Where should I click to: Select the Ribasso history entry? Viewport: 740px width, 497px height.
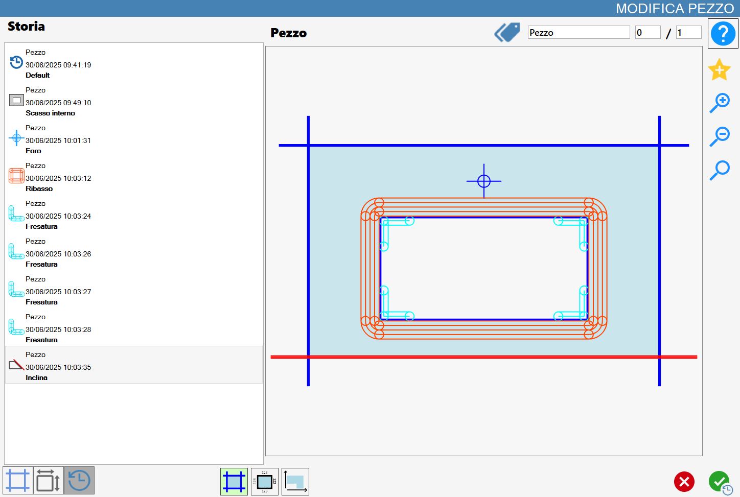(x=134, y=177)
